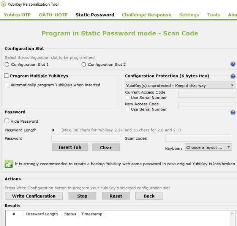Viewport: 237px width, 226px height.
Task: Click the YubiKey logo in title bar
Action: tap(3, 4)
